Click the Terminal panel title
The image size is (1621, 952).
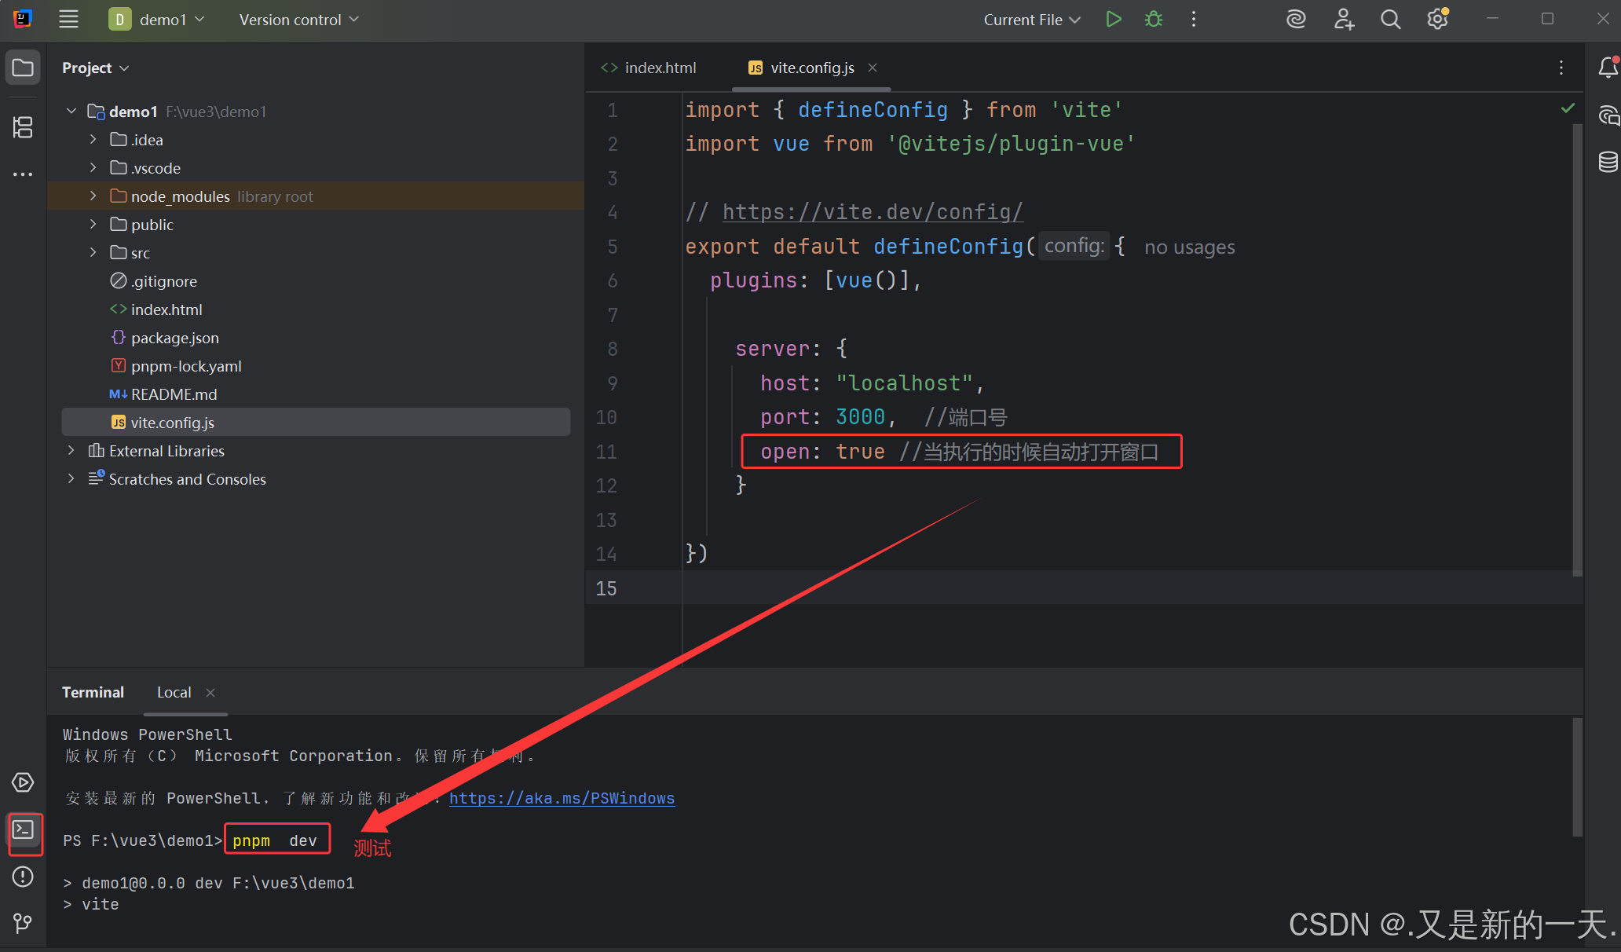click(x=93, y=692)
